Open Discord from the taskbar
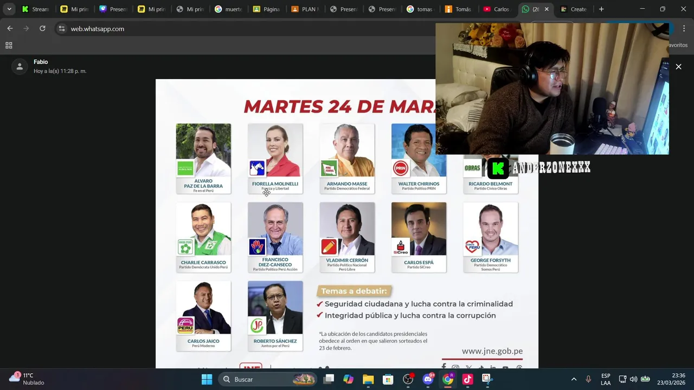Screen dimensions: 694x390 tap(428, 379)
